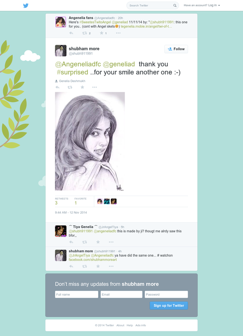
Task: Reply to Tiya Genelia's comment
Action: 71,242
